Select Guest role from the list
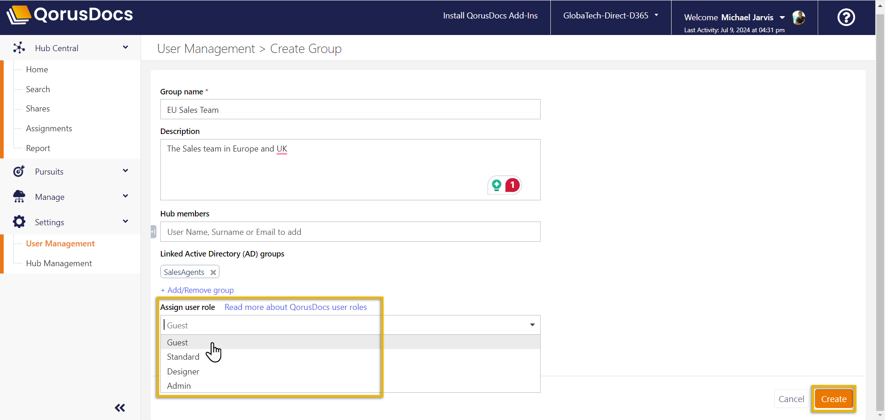 click(350, 342)
